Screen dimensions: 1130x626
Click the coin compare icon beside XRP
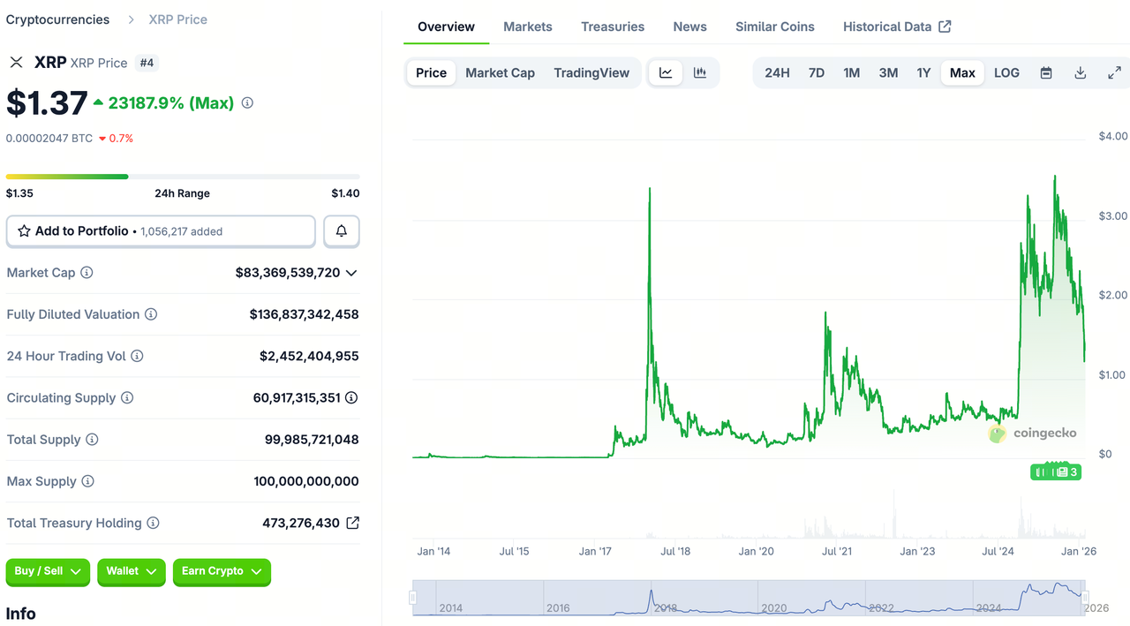[16, 63]
